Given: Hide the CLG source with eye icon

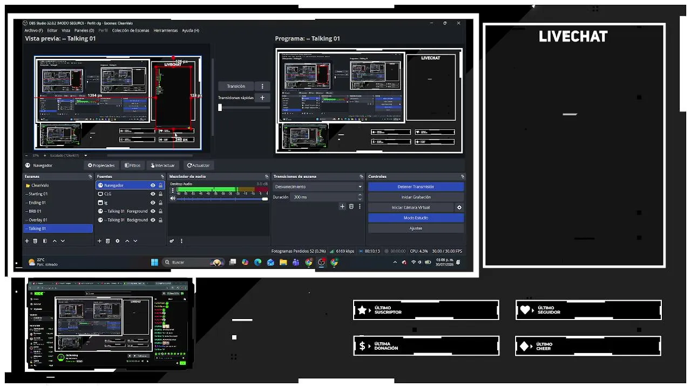Looking at the screenshot, I should tap(153, 194).
